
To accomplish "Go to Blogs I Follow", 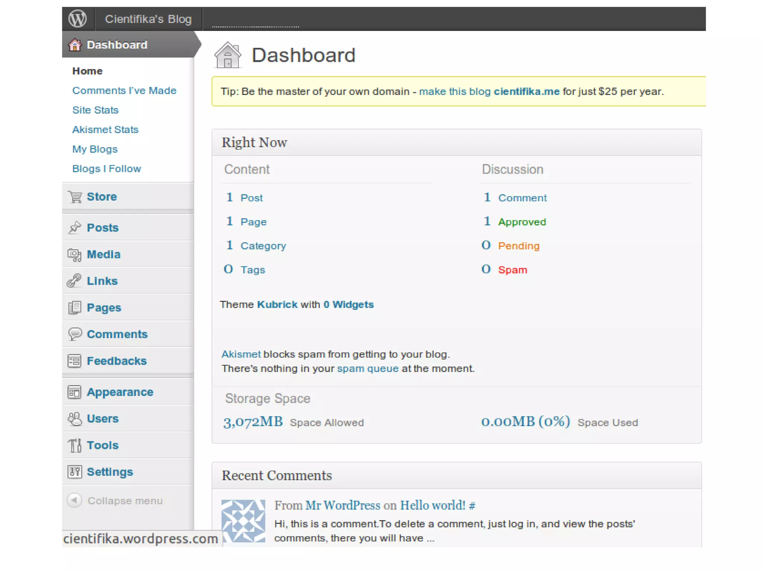I will 107,168.
